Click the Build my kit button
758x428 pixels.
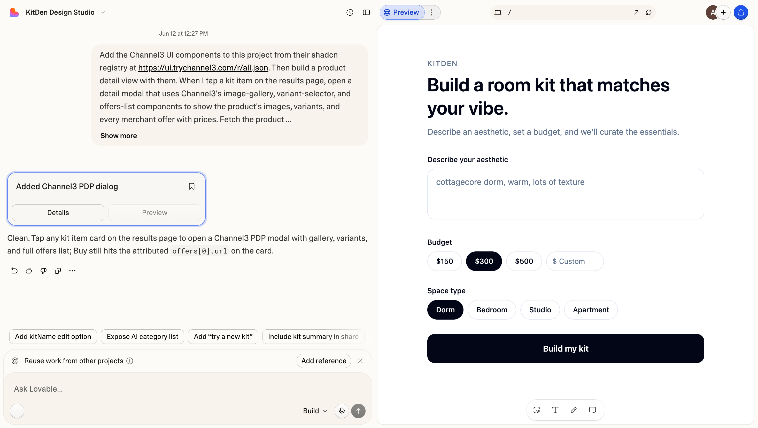click(566, 348)
